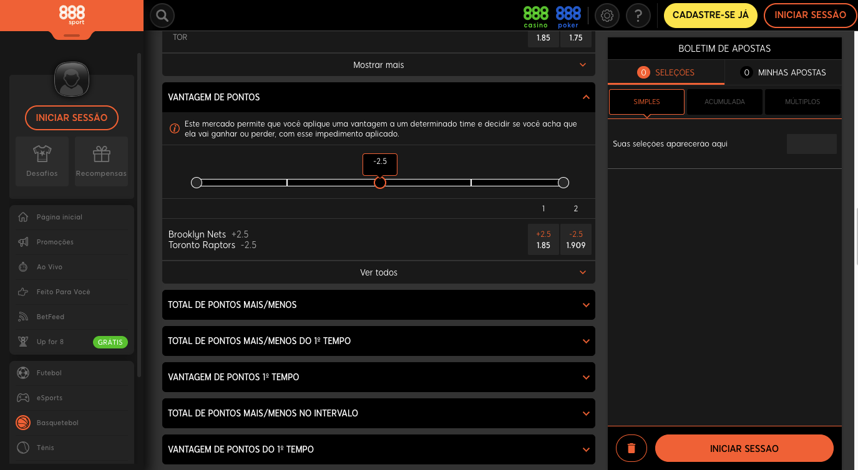Click the user avatar icon
858x470 pixels.
pyautogui.click(x=72, y=80)
